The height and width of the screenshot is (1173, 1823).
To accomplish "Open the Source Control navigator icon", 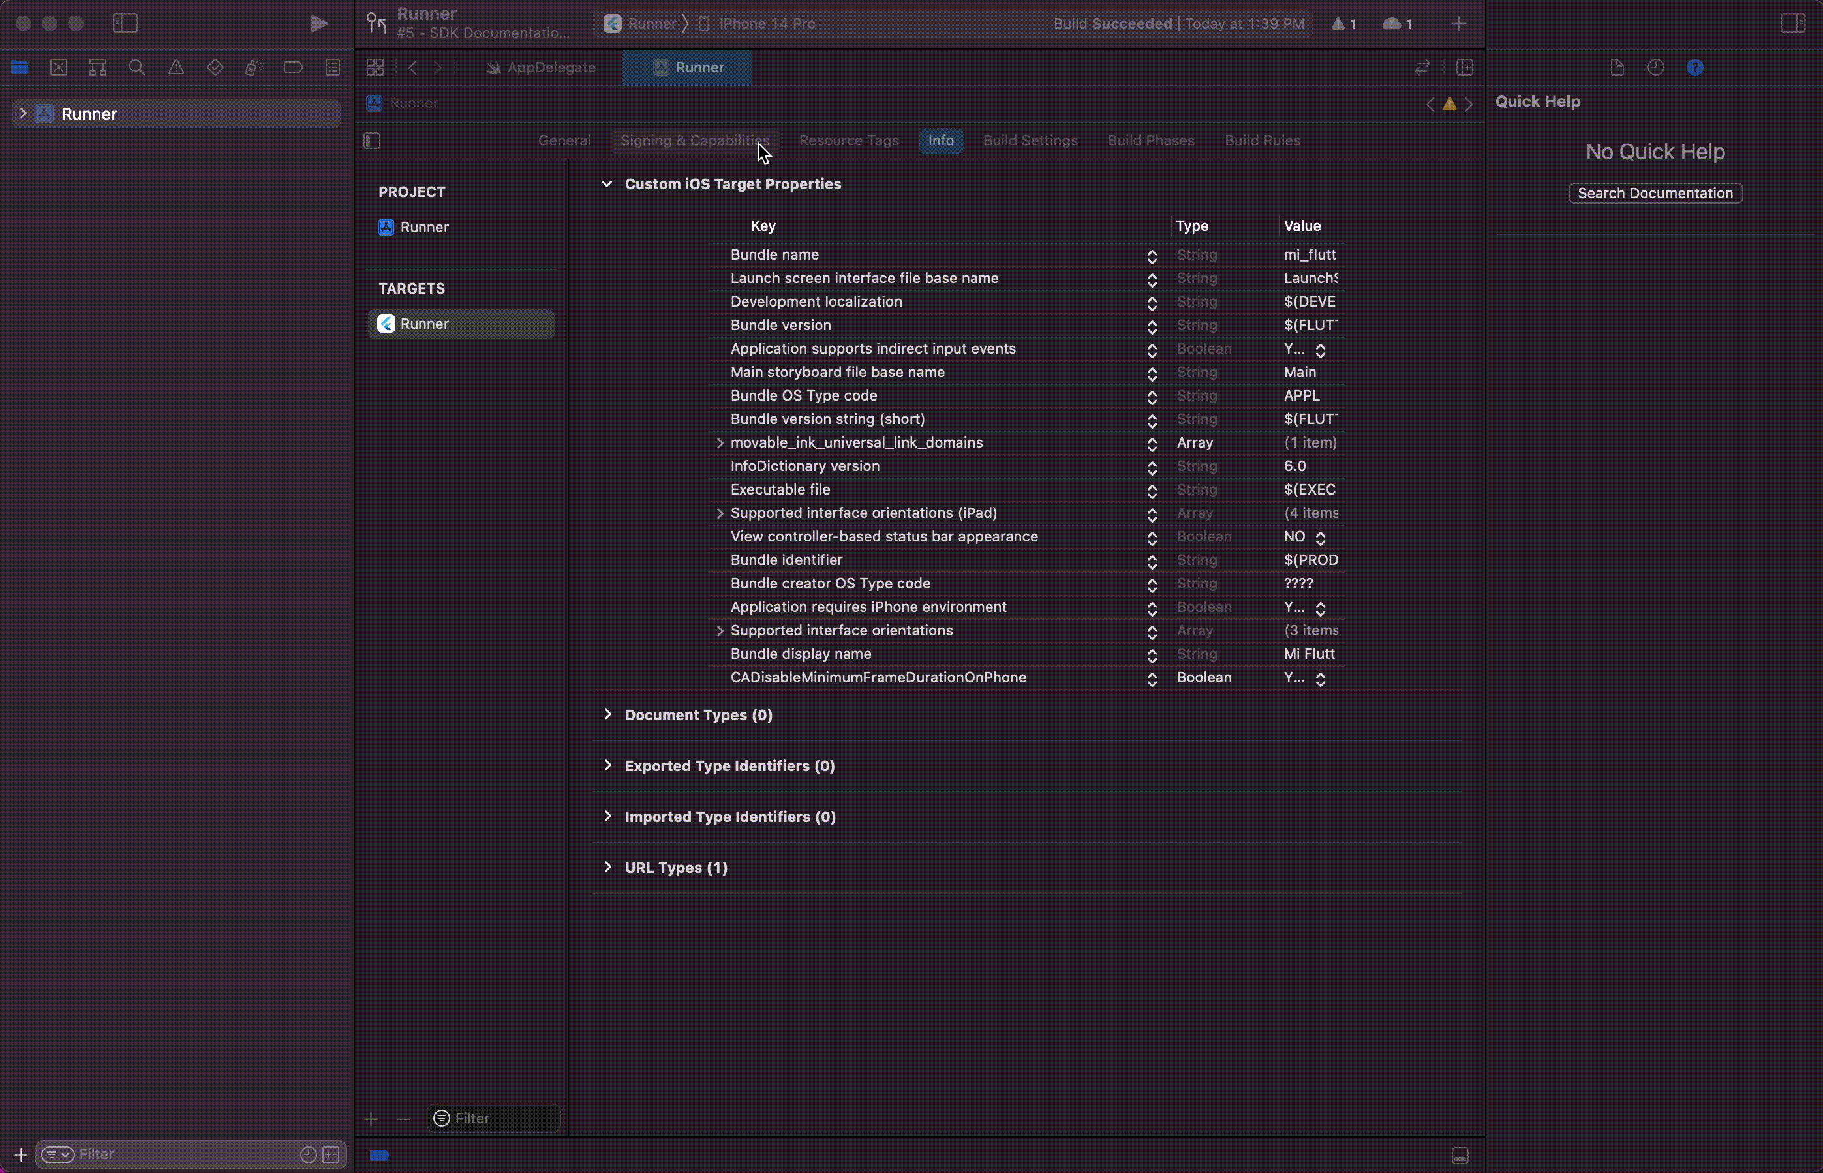I will click(x=59, y=68).
